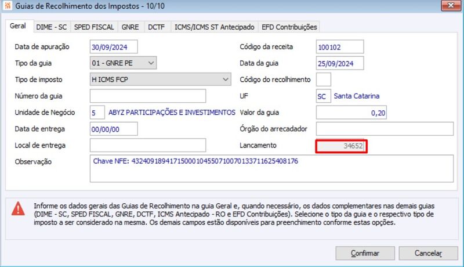Click the Código do recolhimento field
This screenshot has width=464, height=267.
(x=324, y=80)
